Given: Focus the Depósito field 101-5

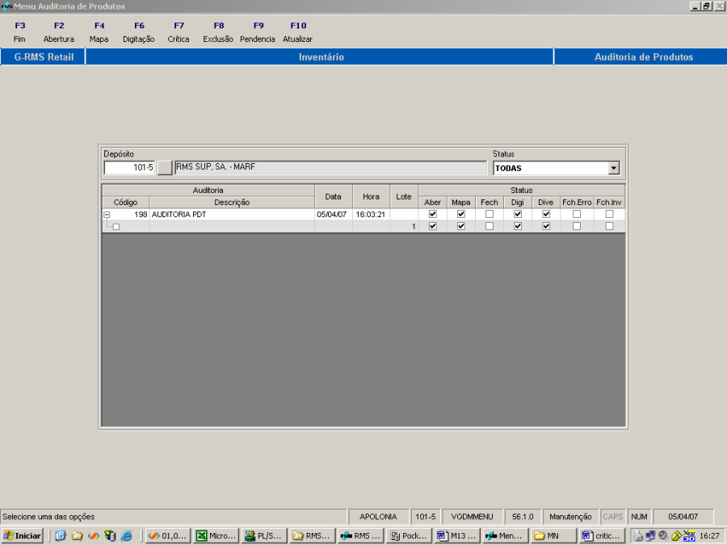Looking at the screenshot, I should 129,167.
